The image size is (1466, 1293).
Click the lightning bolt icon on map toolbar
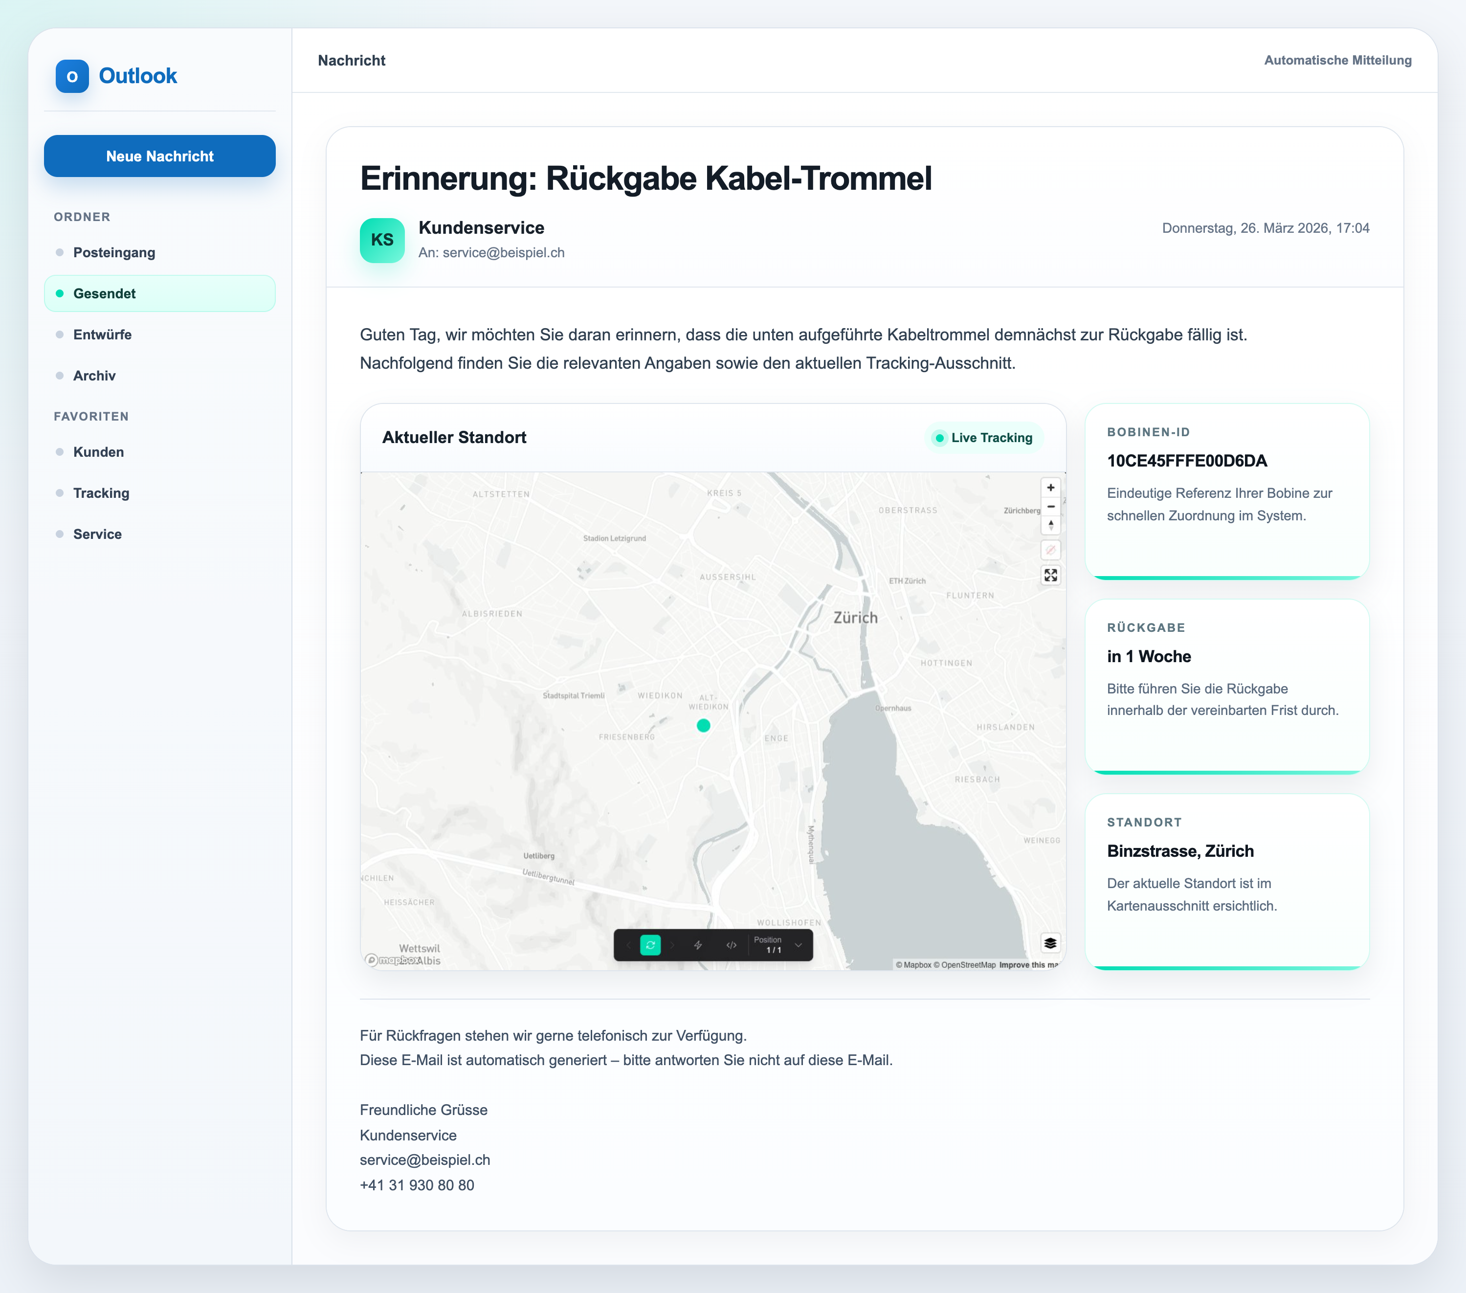pyautogui.click(x=698, y=945)
